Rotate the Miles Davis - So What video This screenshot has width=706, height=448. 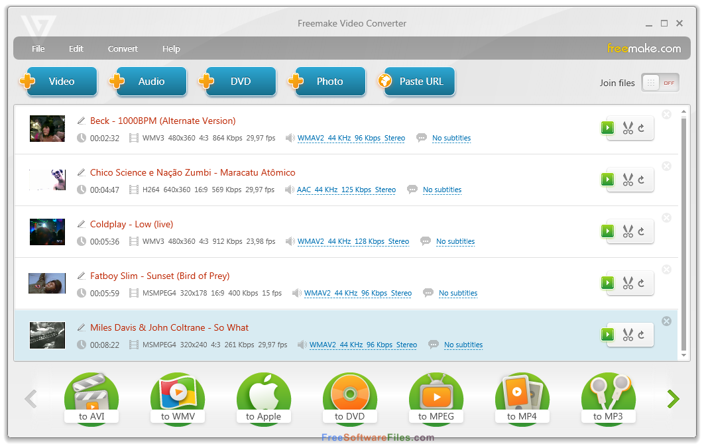641,335
